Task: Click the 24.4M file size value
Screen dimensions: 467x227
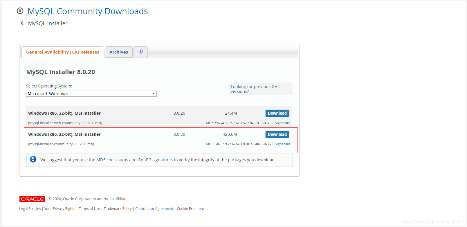Action: pyautogui.click(x=231, y=113)
